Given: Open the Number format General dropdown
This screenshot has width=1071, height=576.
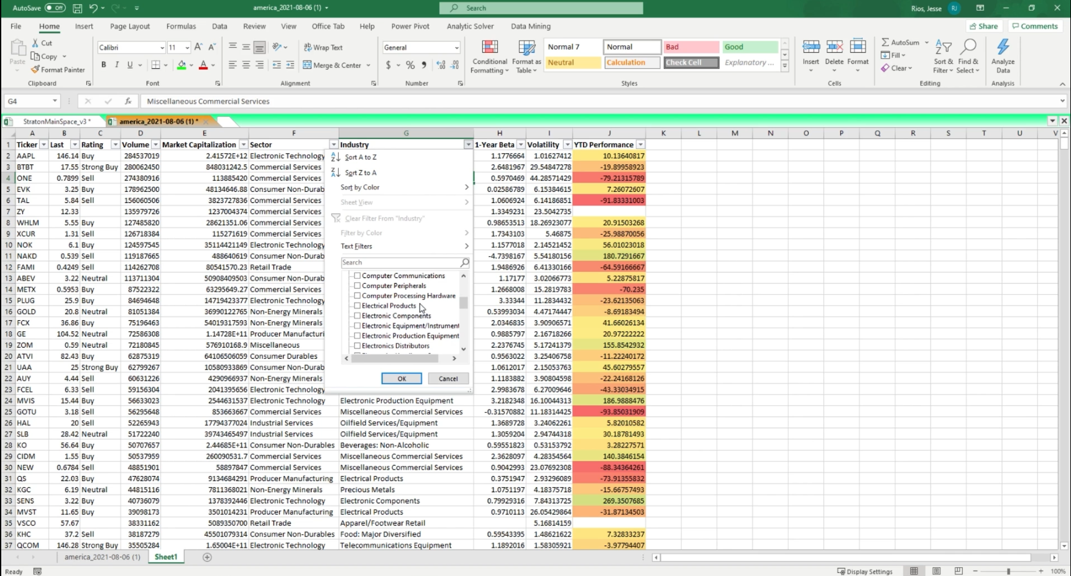Looking at the screenshot, I should click(456, 48).
